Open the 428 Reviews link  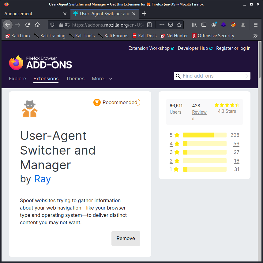[199, 112]
